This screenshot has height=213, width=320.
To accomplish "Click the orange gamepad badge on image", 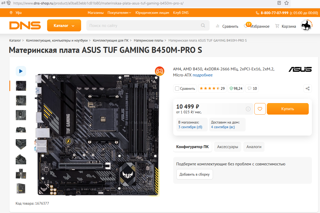I will tap(160, 71).
